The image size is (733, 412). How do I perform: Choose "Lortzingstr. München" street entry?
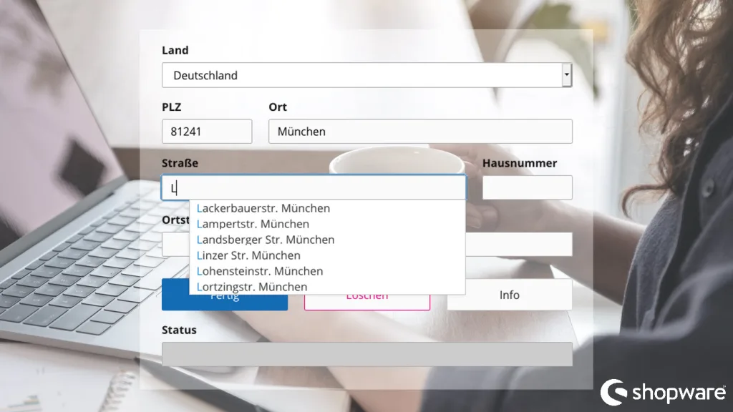coord(251,286)
